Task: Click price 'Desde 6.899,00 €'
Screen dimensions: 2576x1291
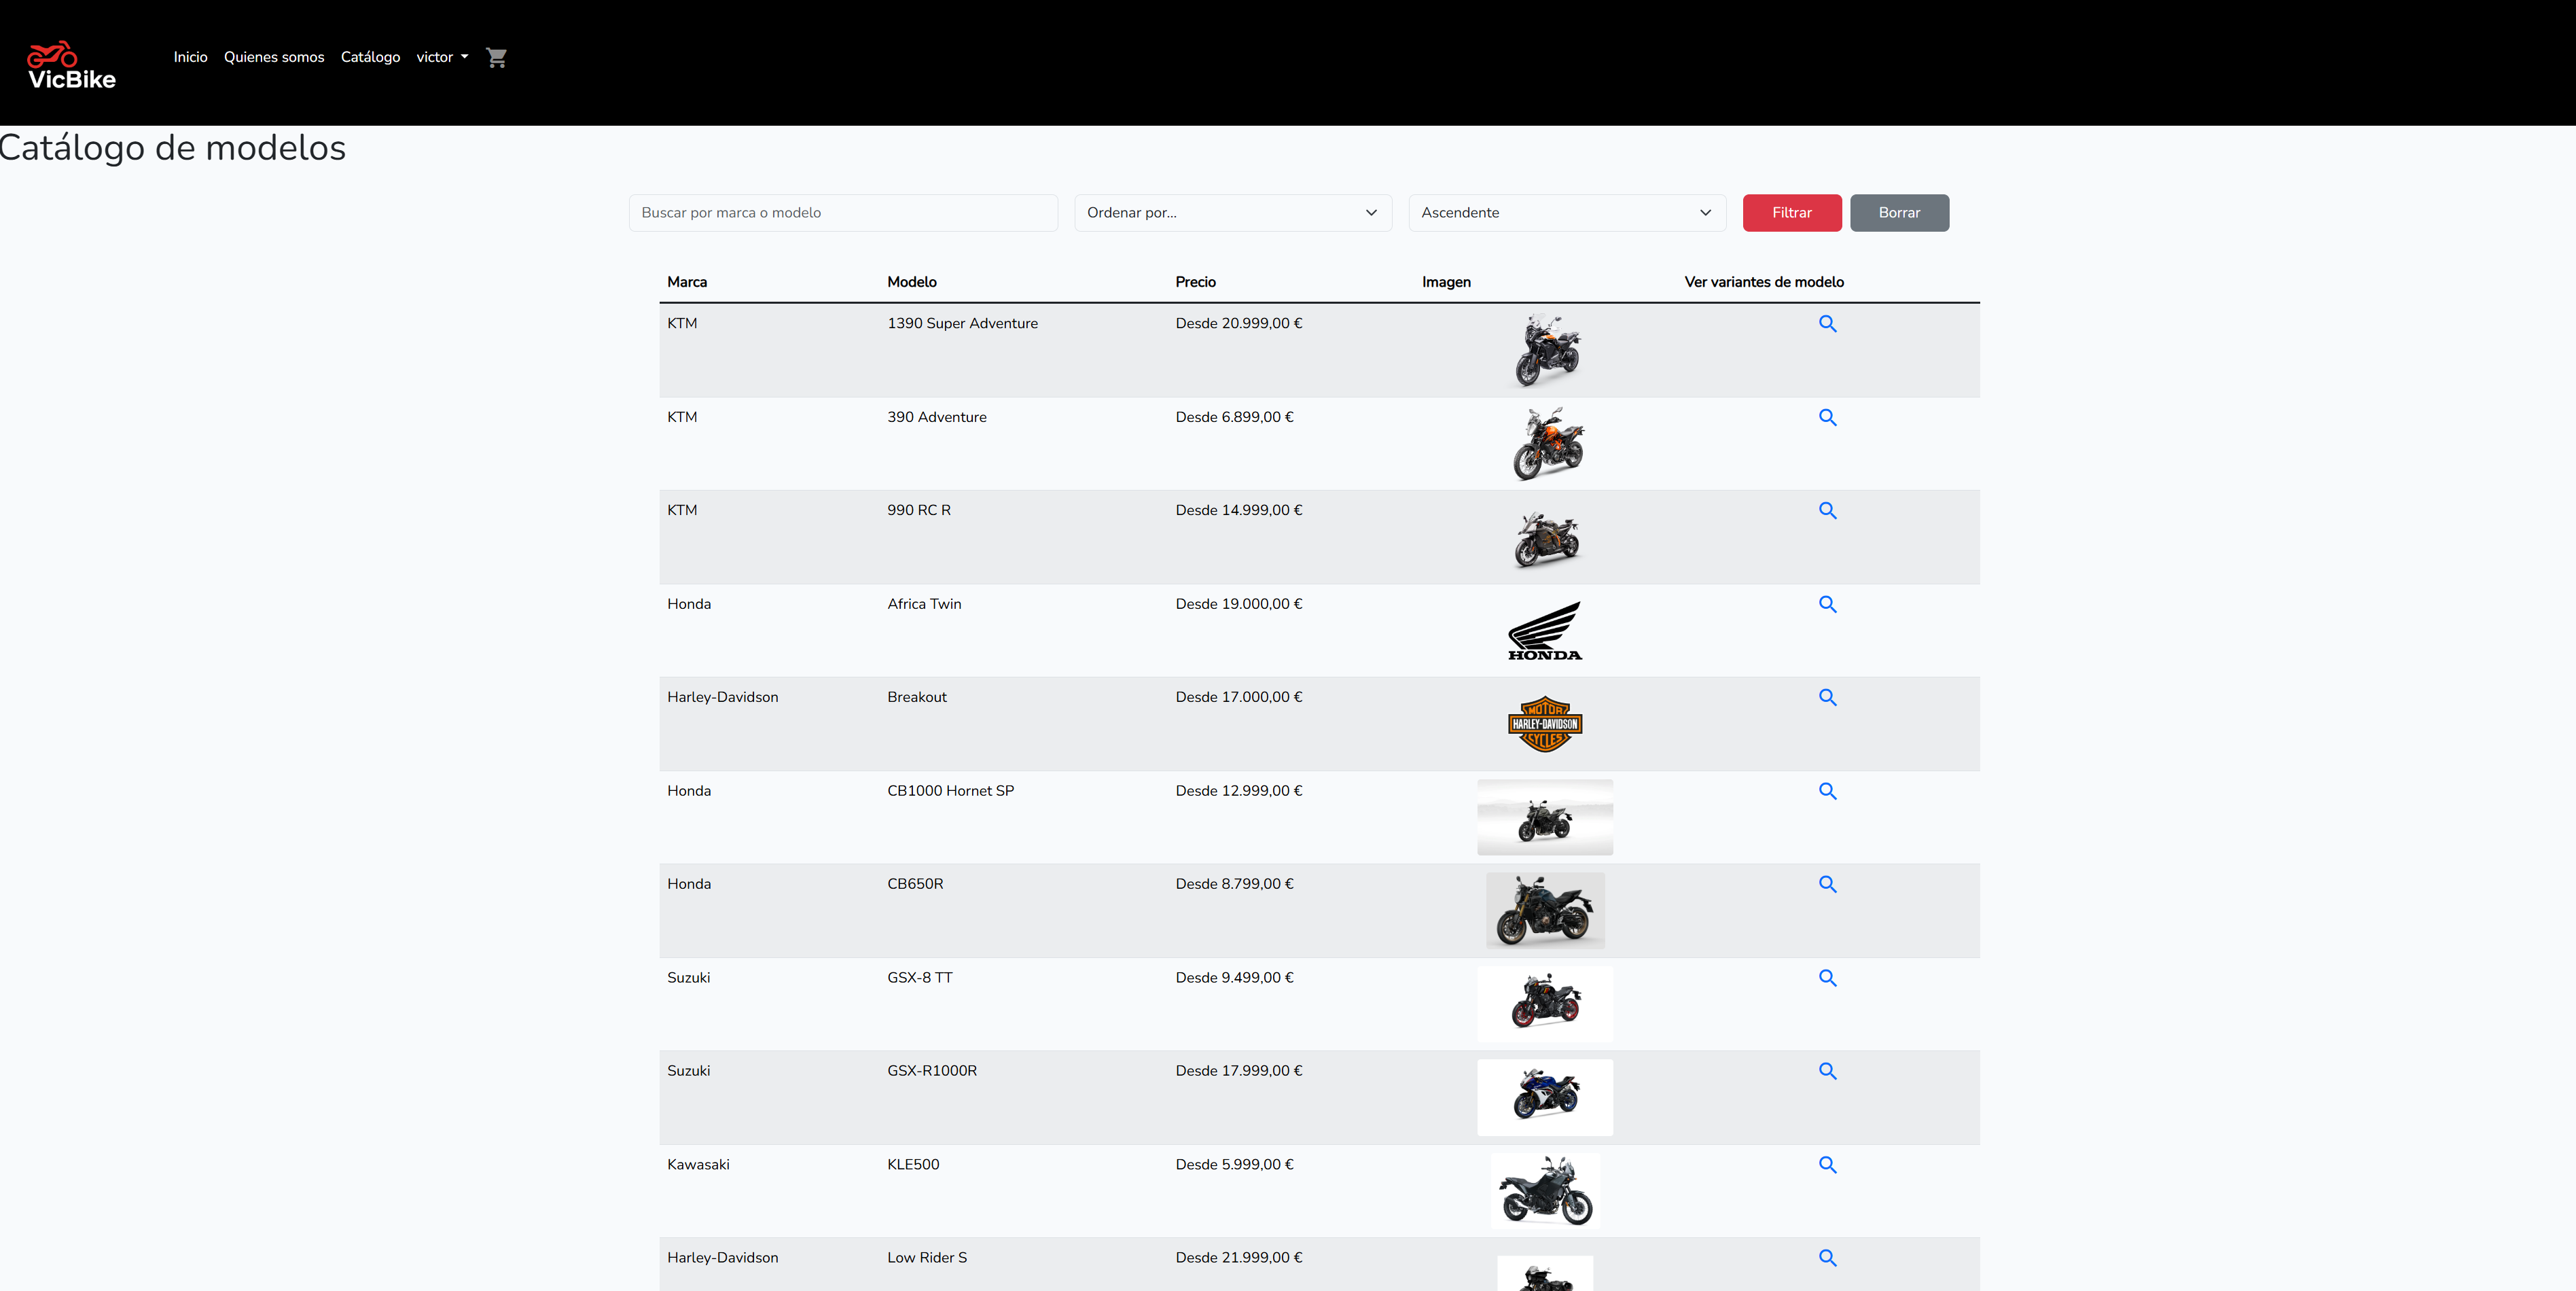Action: tap(1234, 417)
